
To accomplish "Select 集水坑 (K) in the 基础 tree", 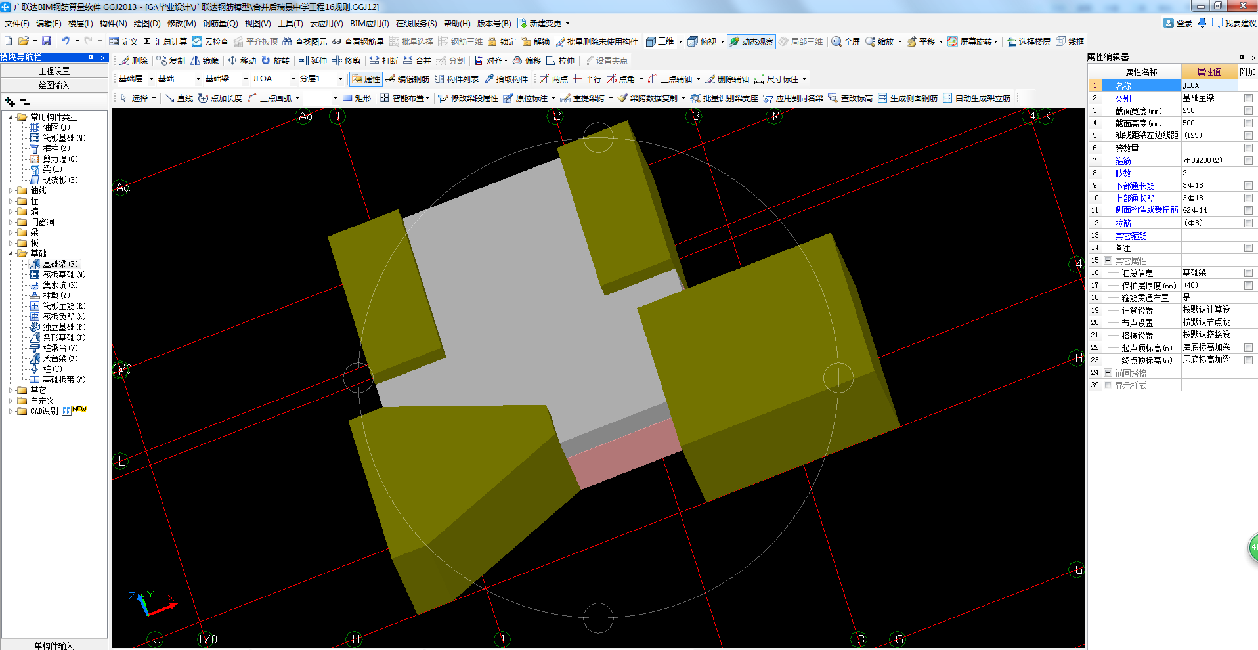I will (60, 285).
